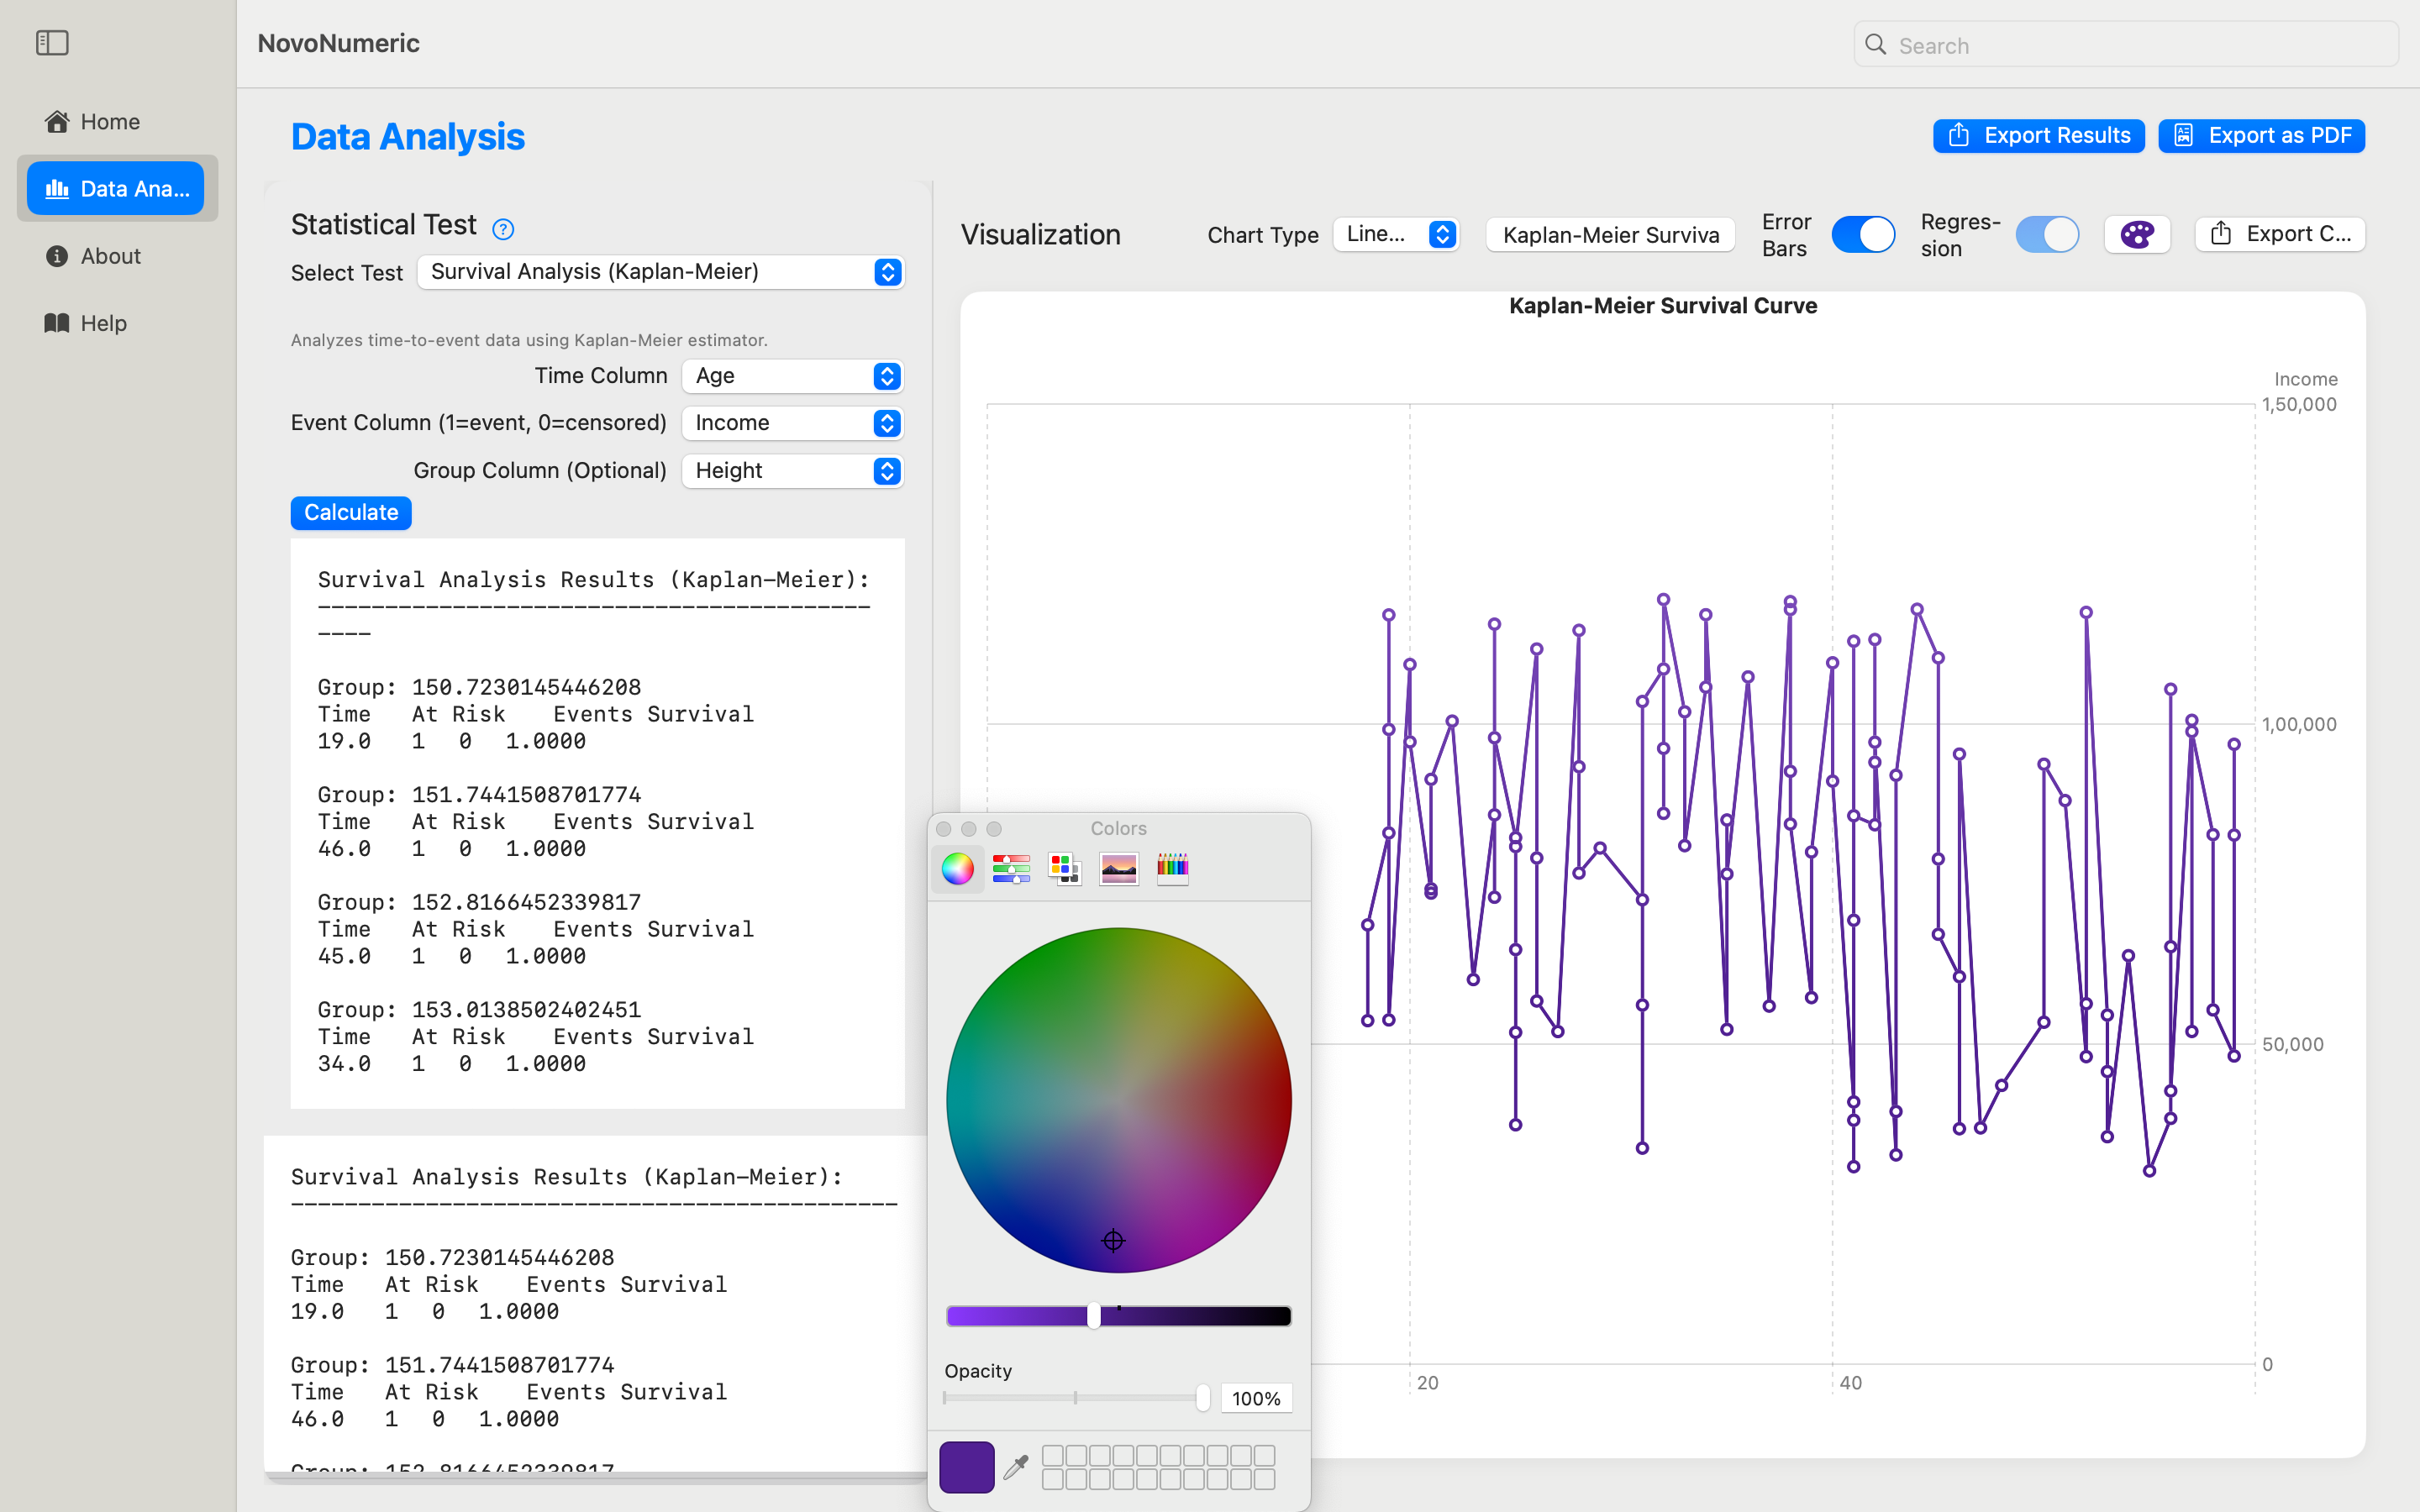Click the Calculate button
Image resolution: width=2420 pixels, height=1512 pixels.
(351, 513)
